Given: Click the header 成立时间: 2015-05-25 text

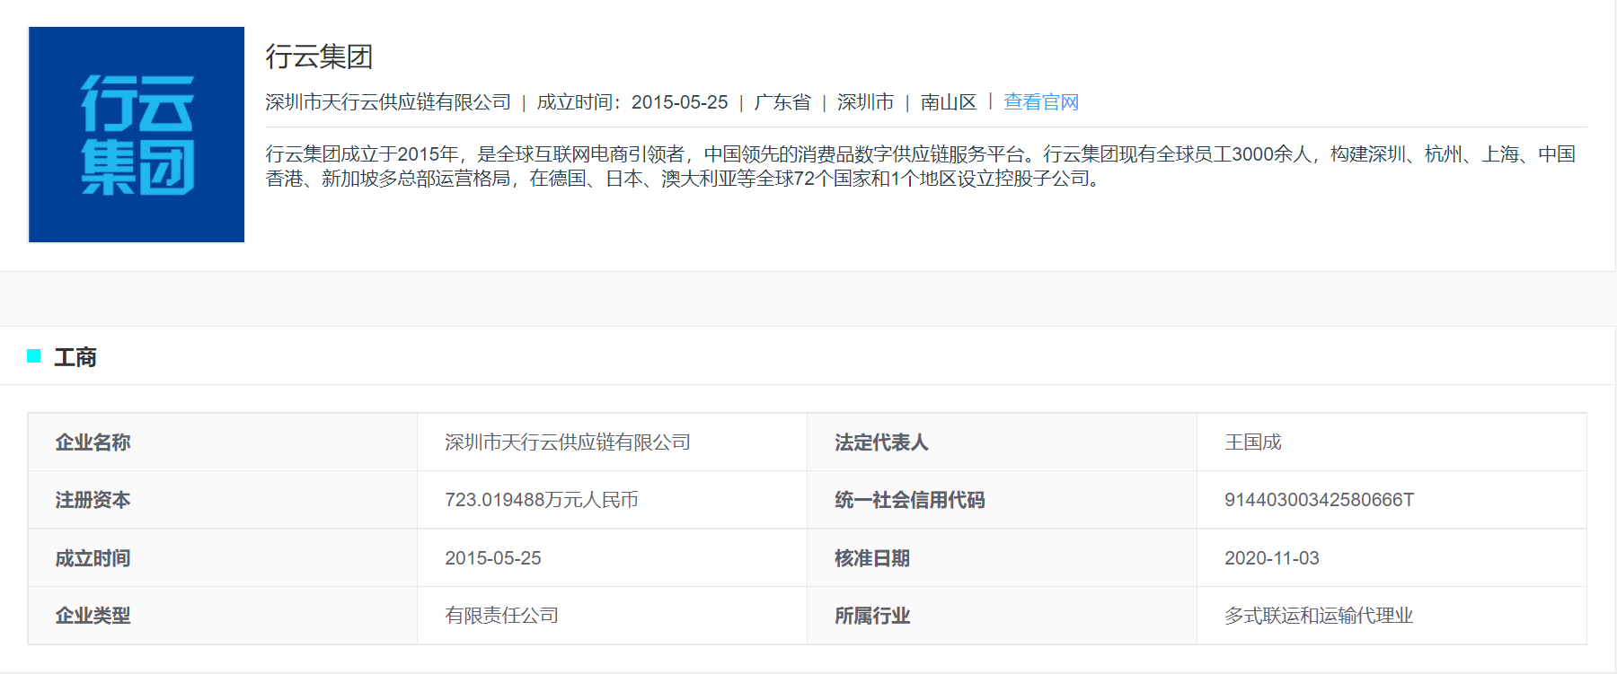Looking at the screenshot, I should (x=632, y=102).
